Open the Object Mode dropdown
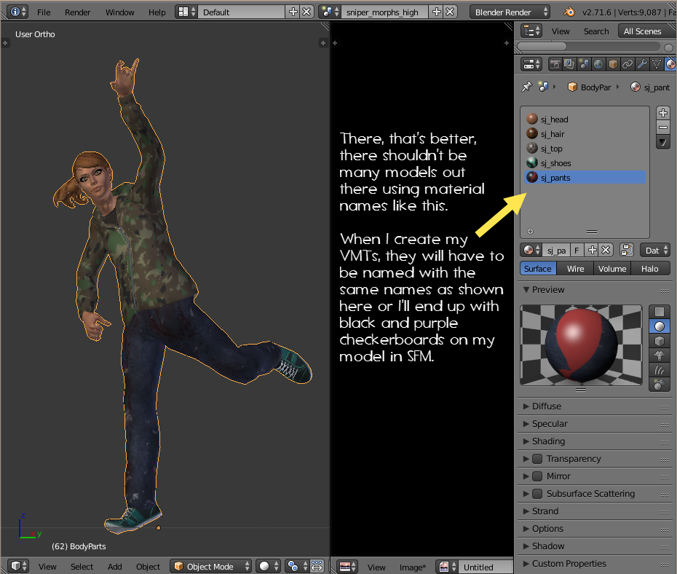677x574 pixels. pyautogui.click(x=211, y=566)
